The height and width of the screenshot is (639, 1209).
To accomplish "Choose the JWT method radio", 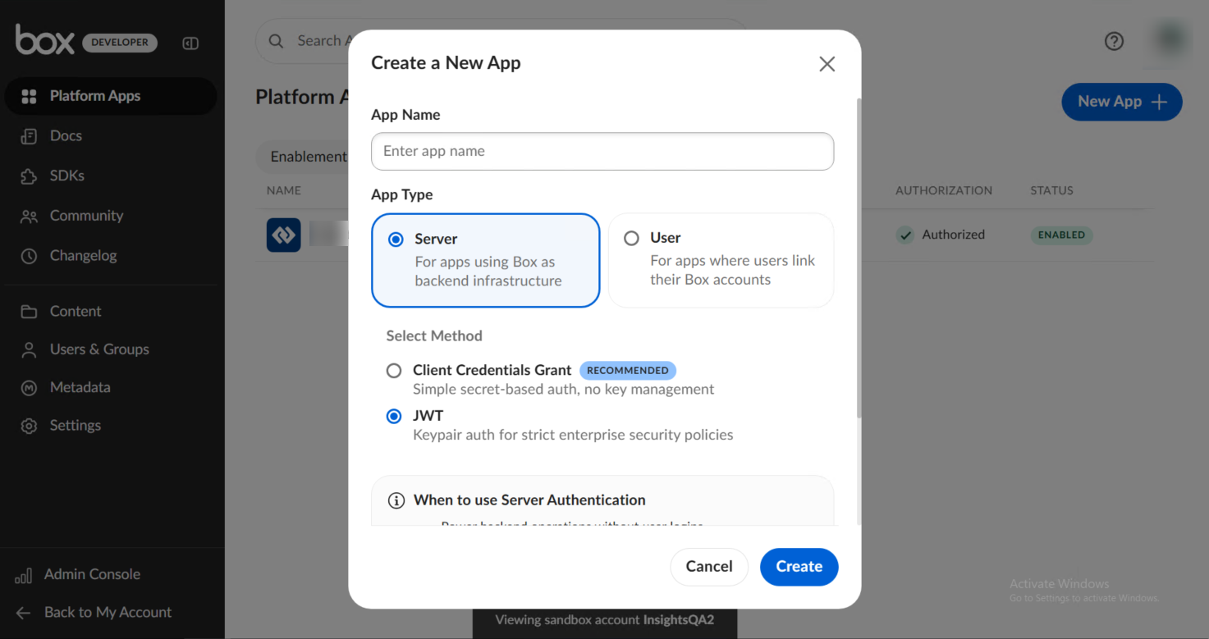I will coord(394,416).
